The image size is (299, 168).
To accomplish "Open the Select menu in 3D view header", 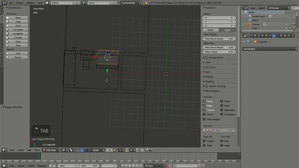I will coord(21,150).
